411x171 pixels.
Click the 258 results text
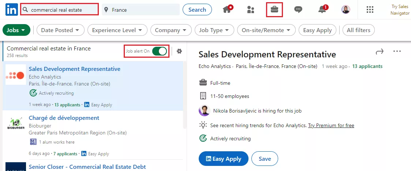coord(17,56)
